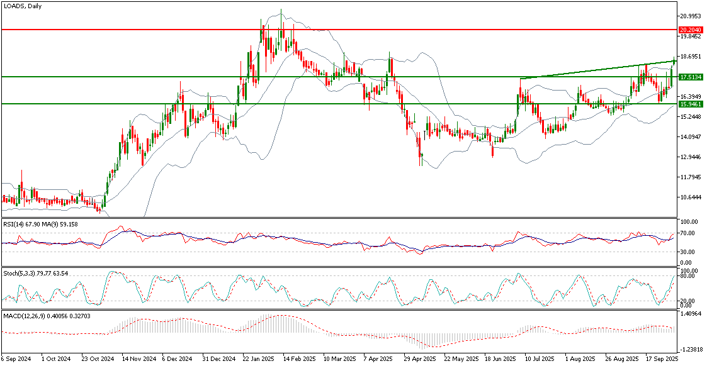
Task: Click the 10 Jul 2025 date label
Action: pyautogui.click(x=540, y=359)
